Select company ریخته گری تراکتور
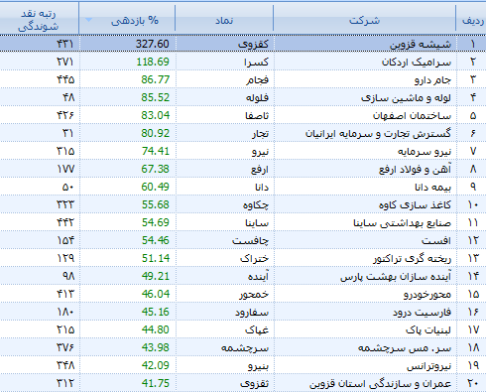 [x=413, y=258]
